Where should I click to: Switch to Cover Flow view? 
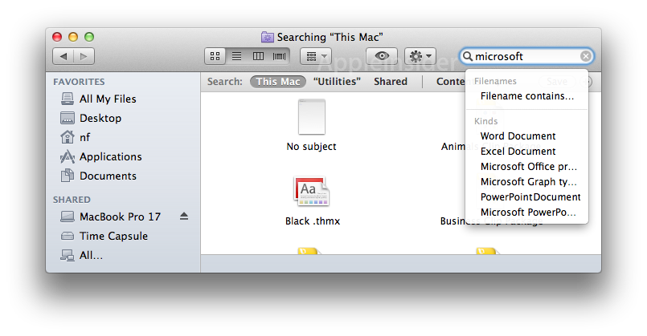pos(280,56)
